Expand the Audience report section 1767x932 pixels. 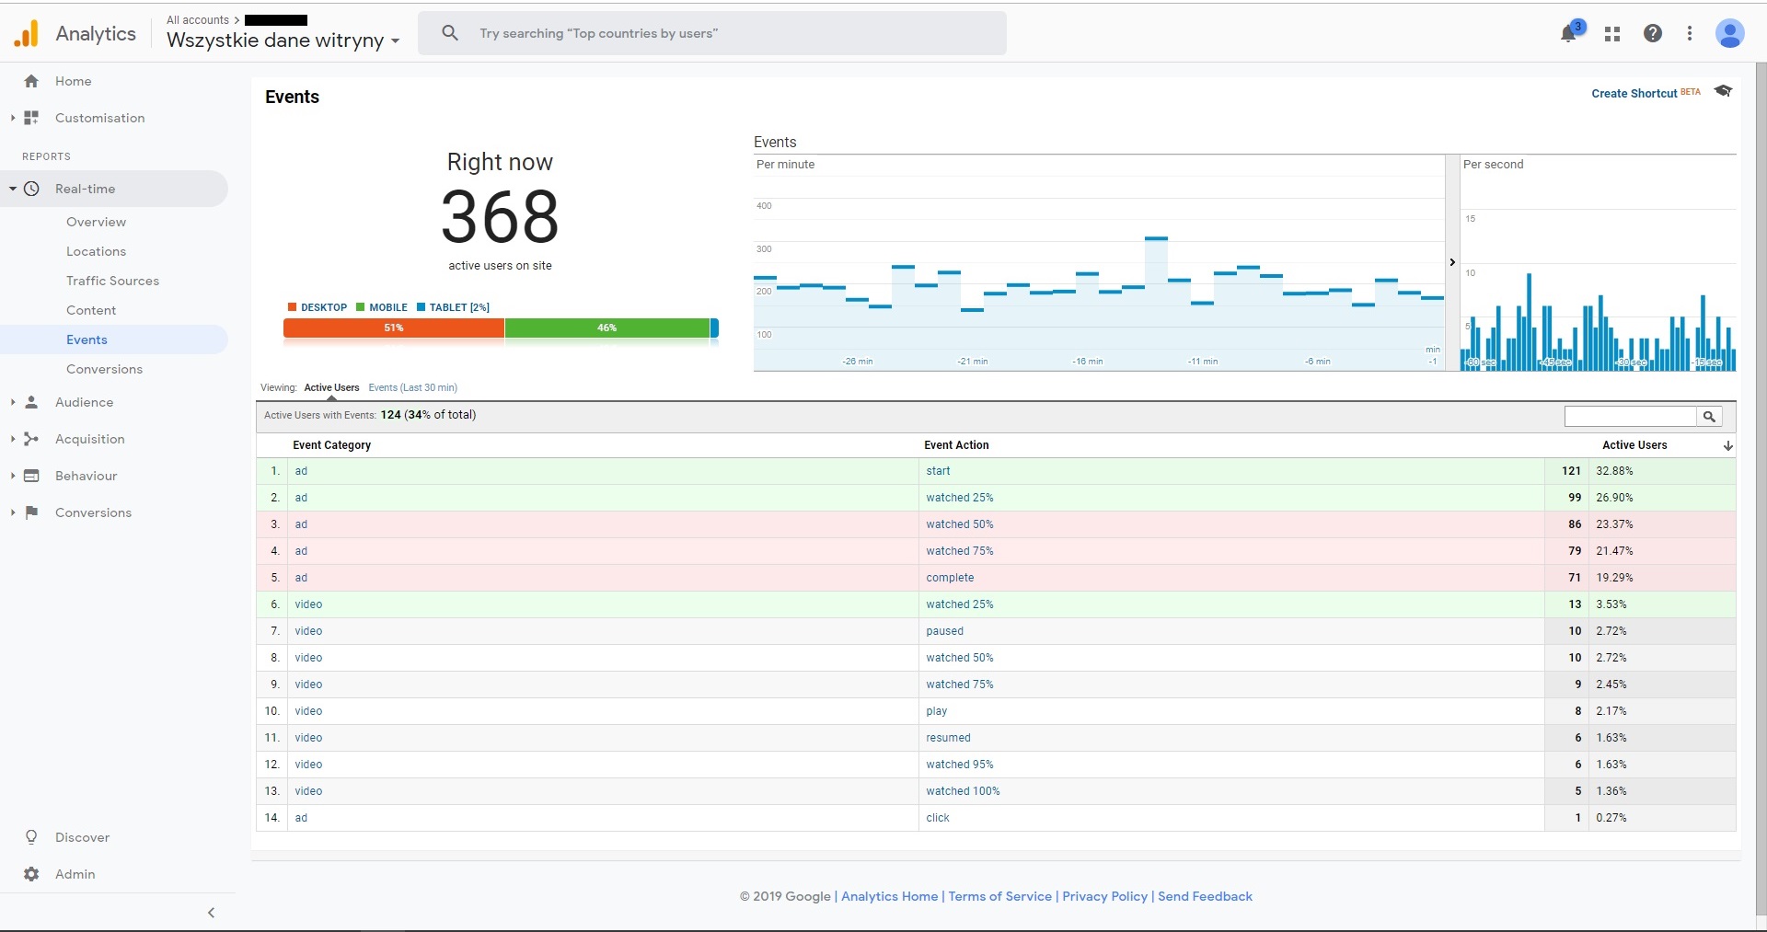pos(84,402)
